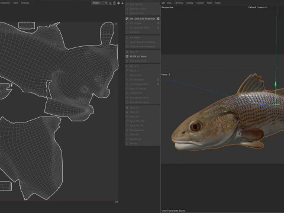Click the third icon right of Project dropdown

118,3
